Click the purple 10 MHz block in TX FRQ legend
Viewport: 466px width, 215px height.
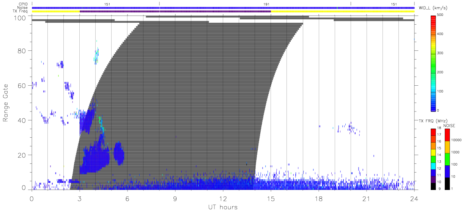433,179
